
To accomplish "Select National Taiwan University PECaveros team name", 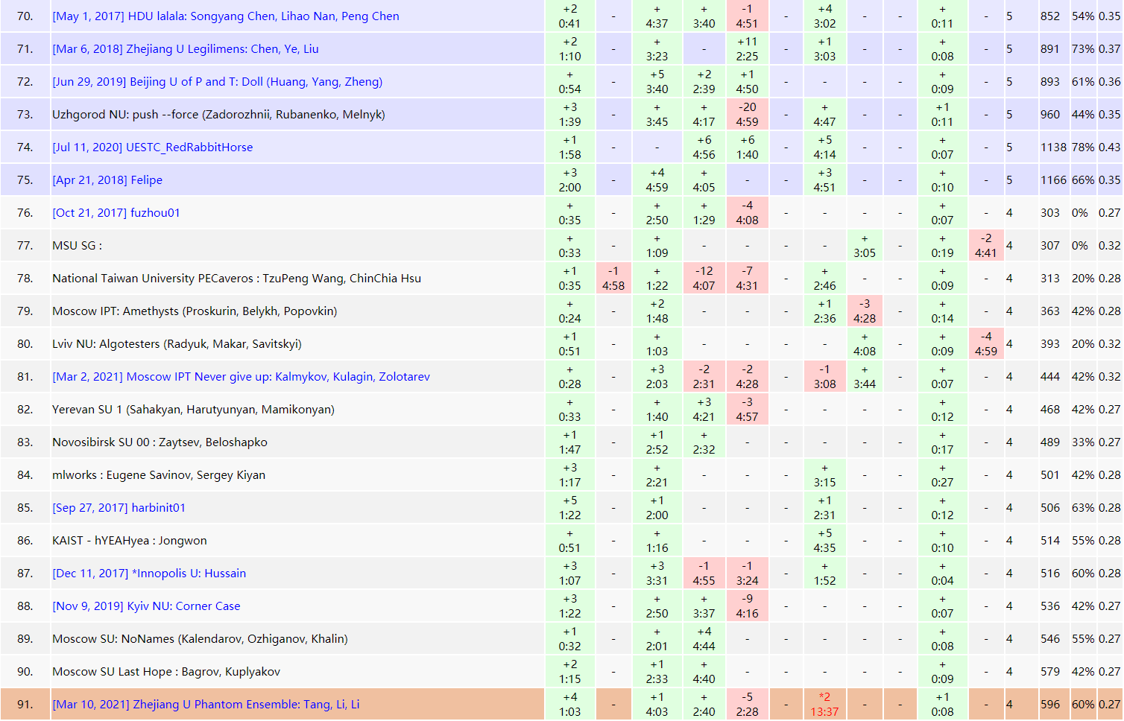I will tap(236, 279).
